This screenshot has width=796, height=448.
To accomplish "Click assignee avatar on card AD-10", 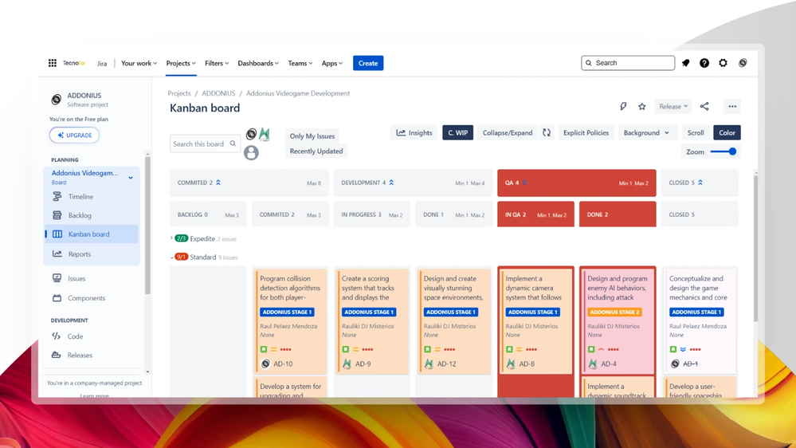I will [x=265, y=364].
